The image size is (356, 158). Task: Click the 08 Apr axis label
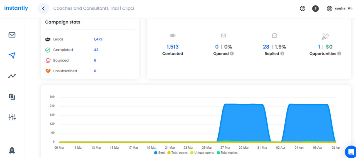click(x=336, y=148)
